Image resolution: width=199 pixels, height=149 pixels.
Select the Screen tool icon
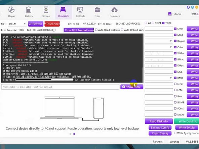point(46,10)
